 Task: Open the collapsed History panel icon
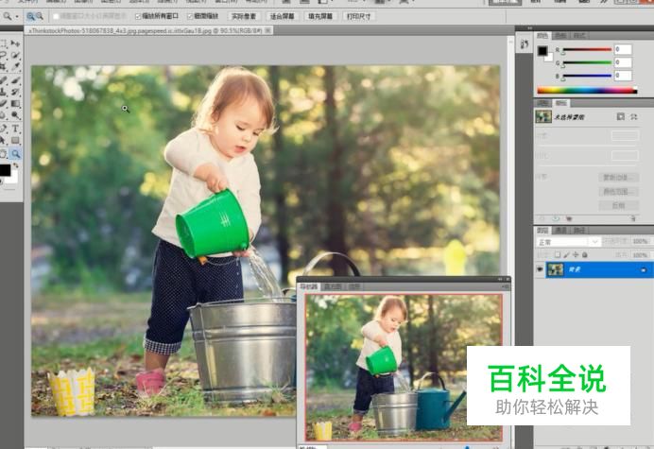(525, 43)
